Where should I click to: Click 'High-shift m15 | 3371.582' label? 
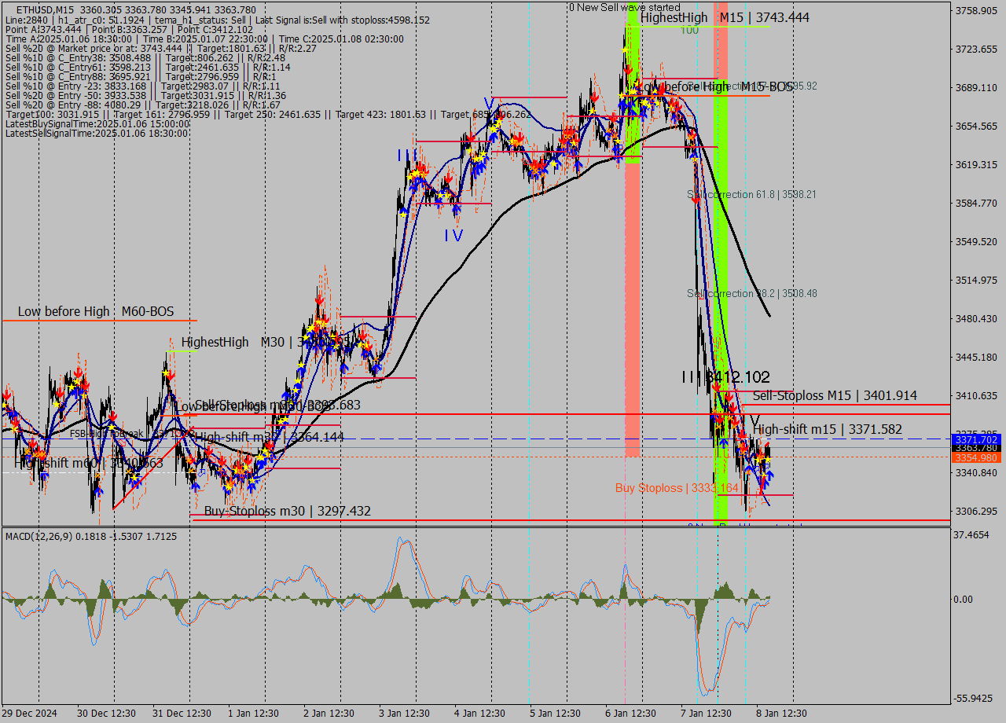(828, 429)
